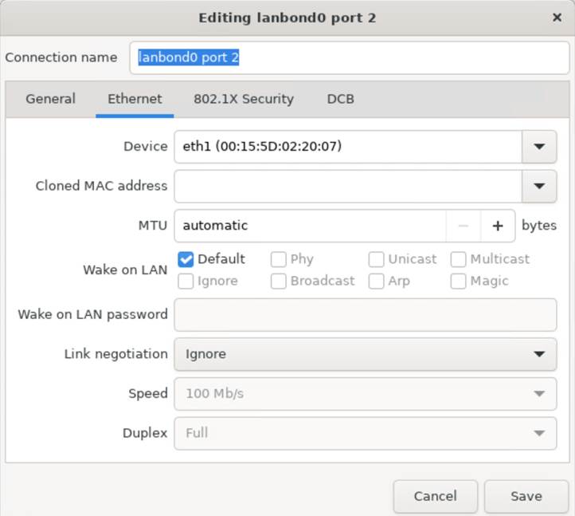Decrease MTU with the minus button

click(x=464, y=226)
